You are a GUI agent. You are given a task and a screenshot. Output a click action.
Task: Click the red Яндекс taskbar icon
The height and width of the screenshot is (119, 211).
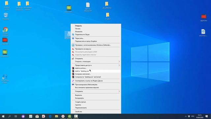44,116
